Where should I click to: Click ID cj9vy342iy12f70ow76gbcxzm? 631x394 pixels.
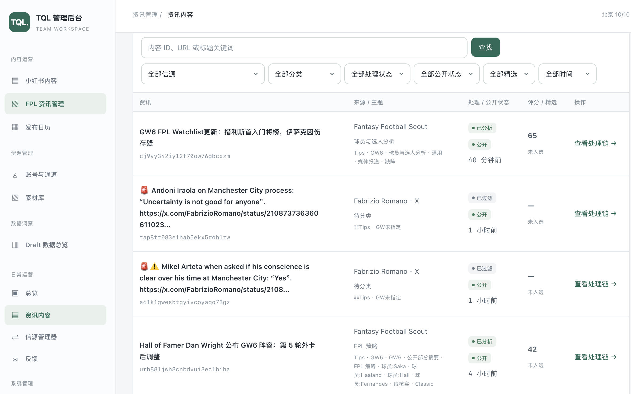[185, 156]
